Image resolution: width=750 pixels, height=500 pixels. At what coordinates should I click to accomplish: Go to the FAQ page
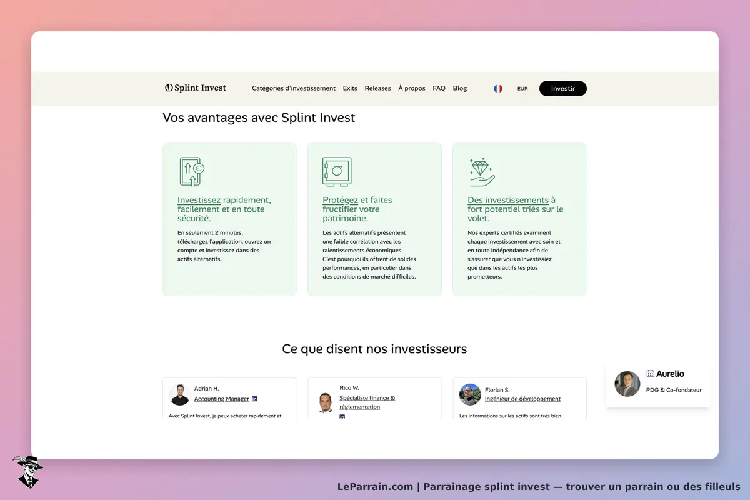click(x=439, y=88)
